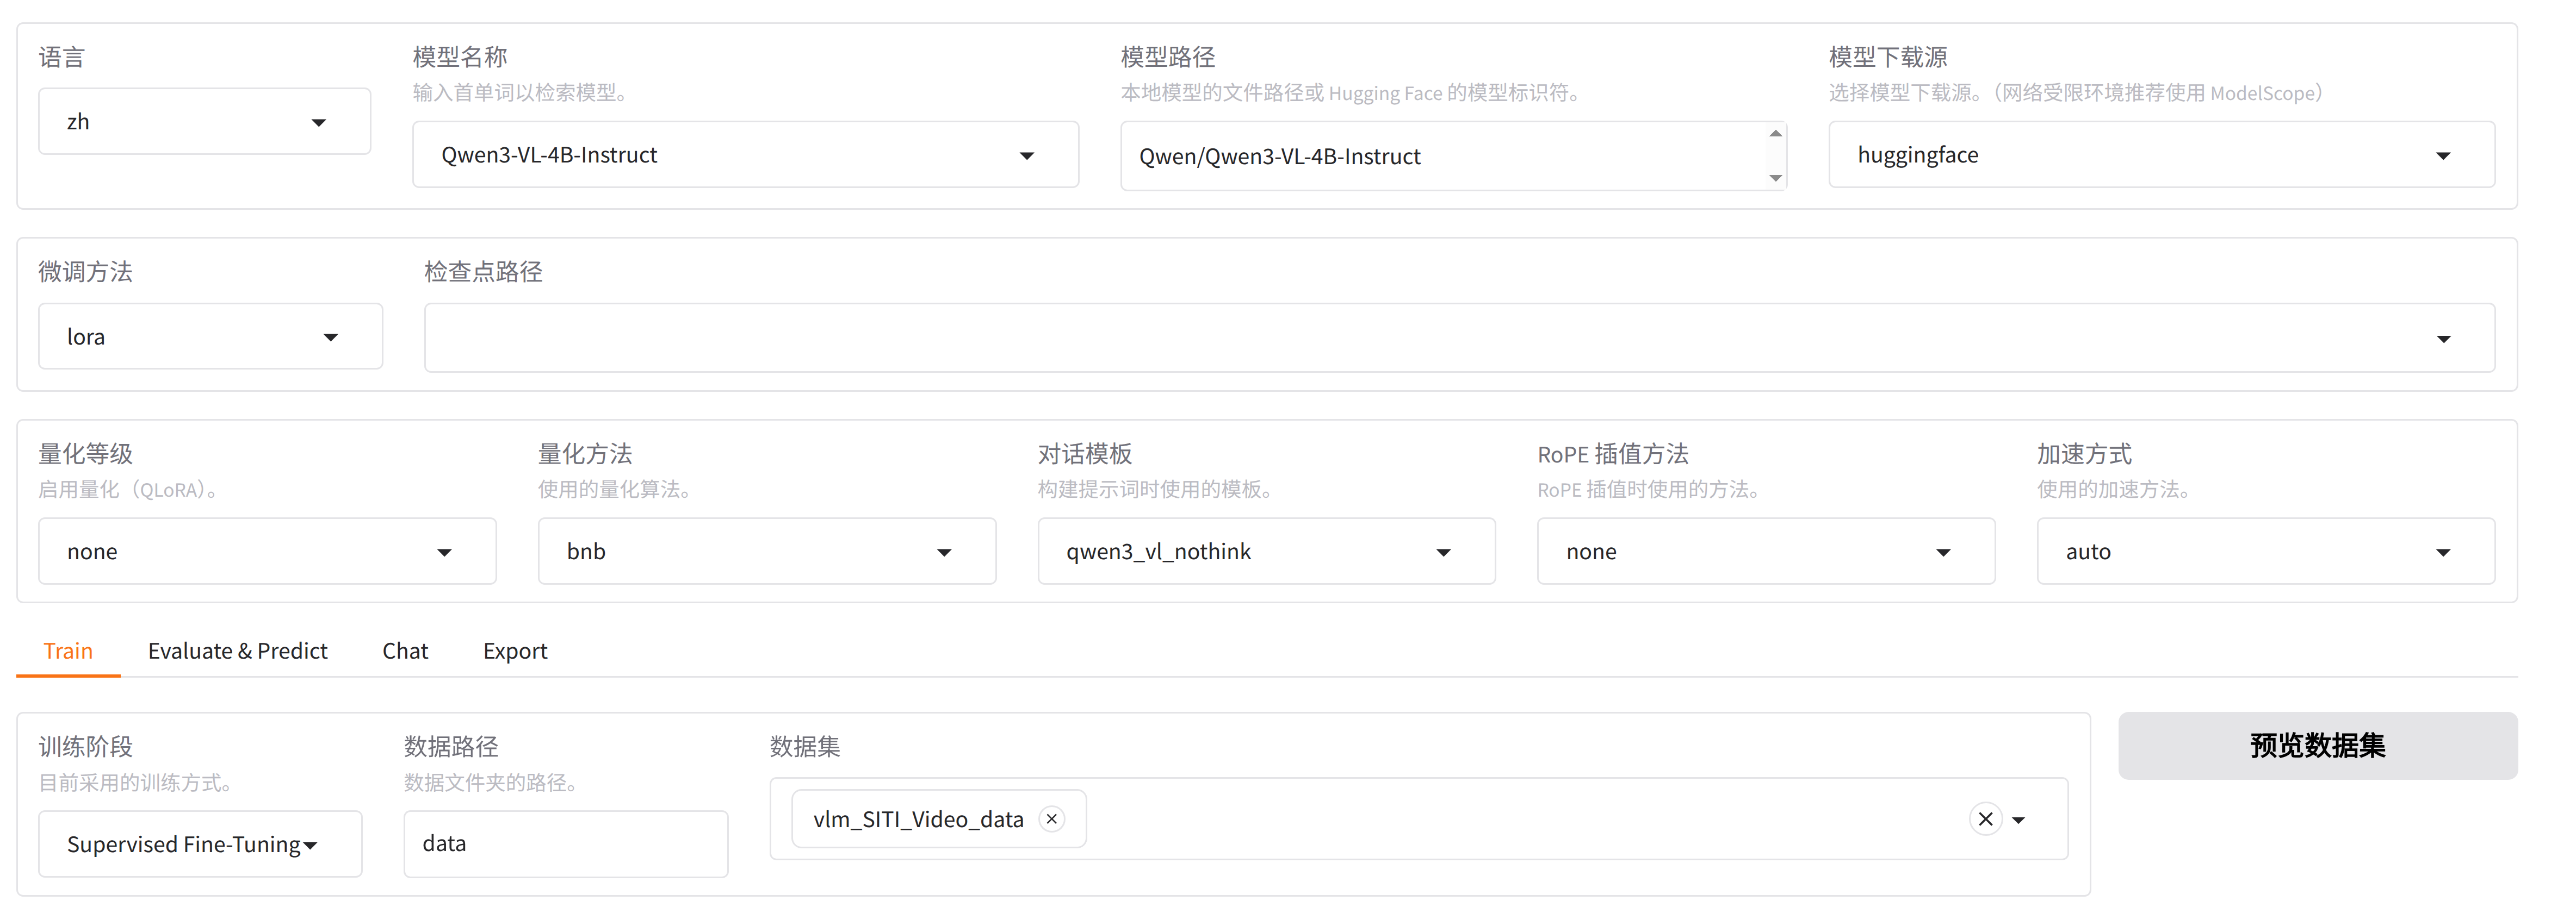Switch to Evaluate & Predict tab
The width and height of the screenshot is (2576, 907).
237,651
